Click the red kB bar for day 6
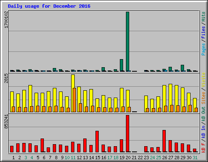 pos(42,145)
